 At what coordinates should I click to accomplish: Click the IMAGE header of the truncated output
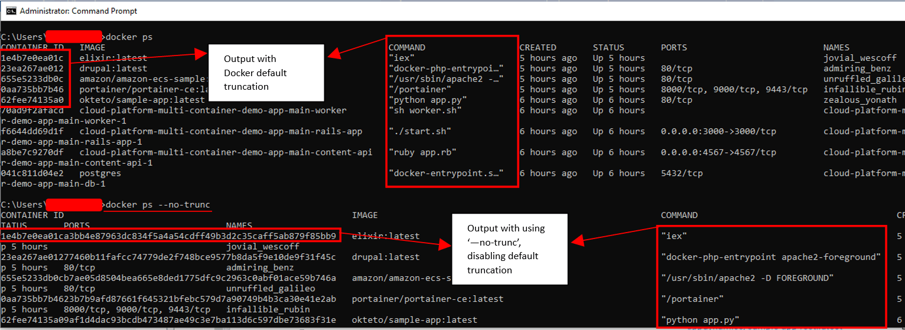pyautogui.click(x=93, y=47)
